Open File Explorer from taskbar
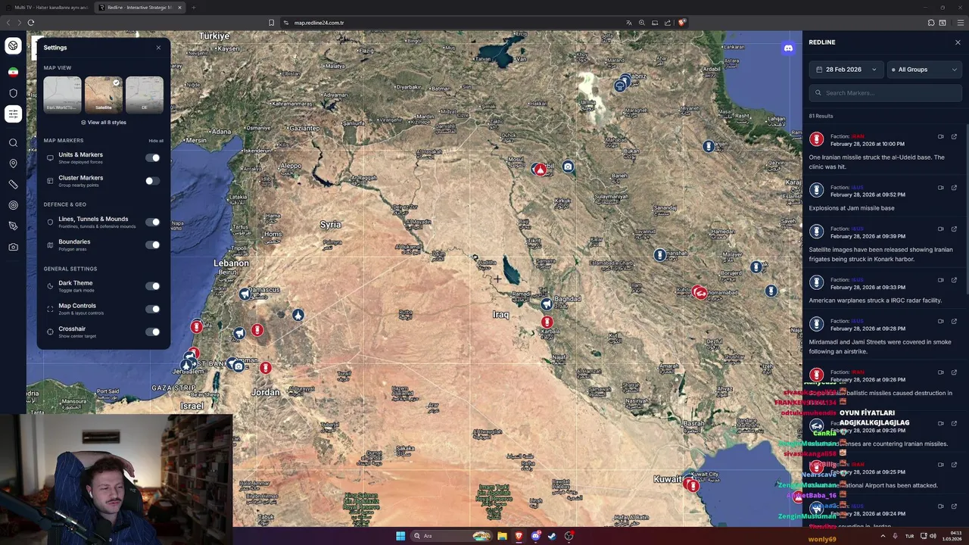The height and width of the screenshot is (545, 969). coord(502,536)
